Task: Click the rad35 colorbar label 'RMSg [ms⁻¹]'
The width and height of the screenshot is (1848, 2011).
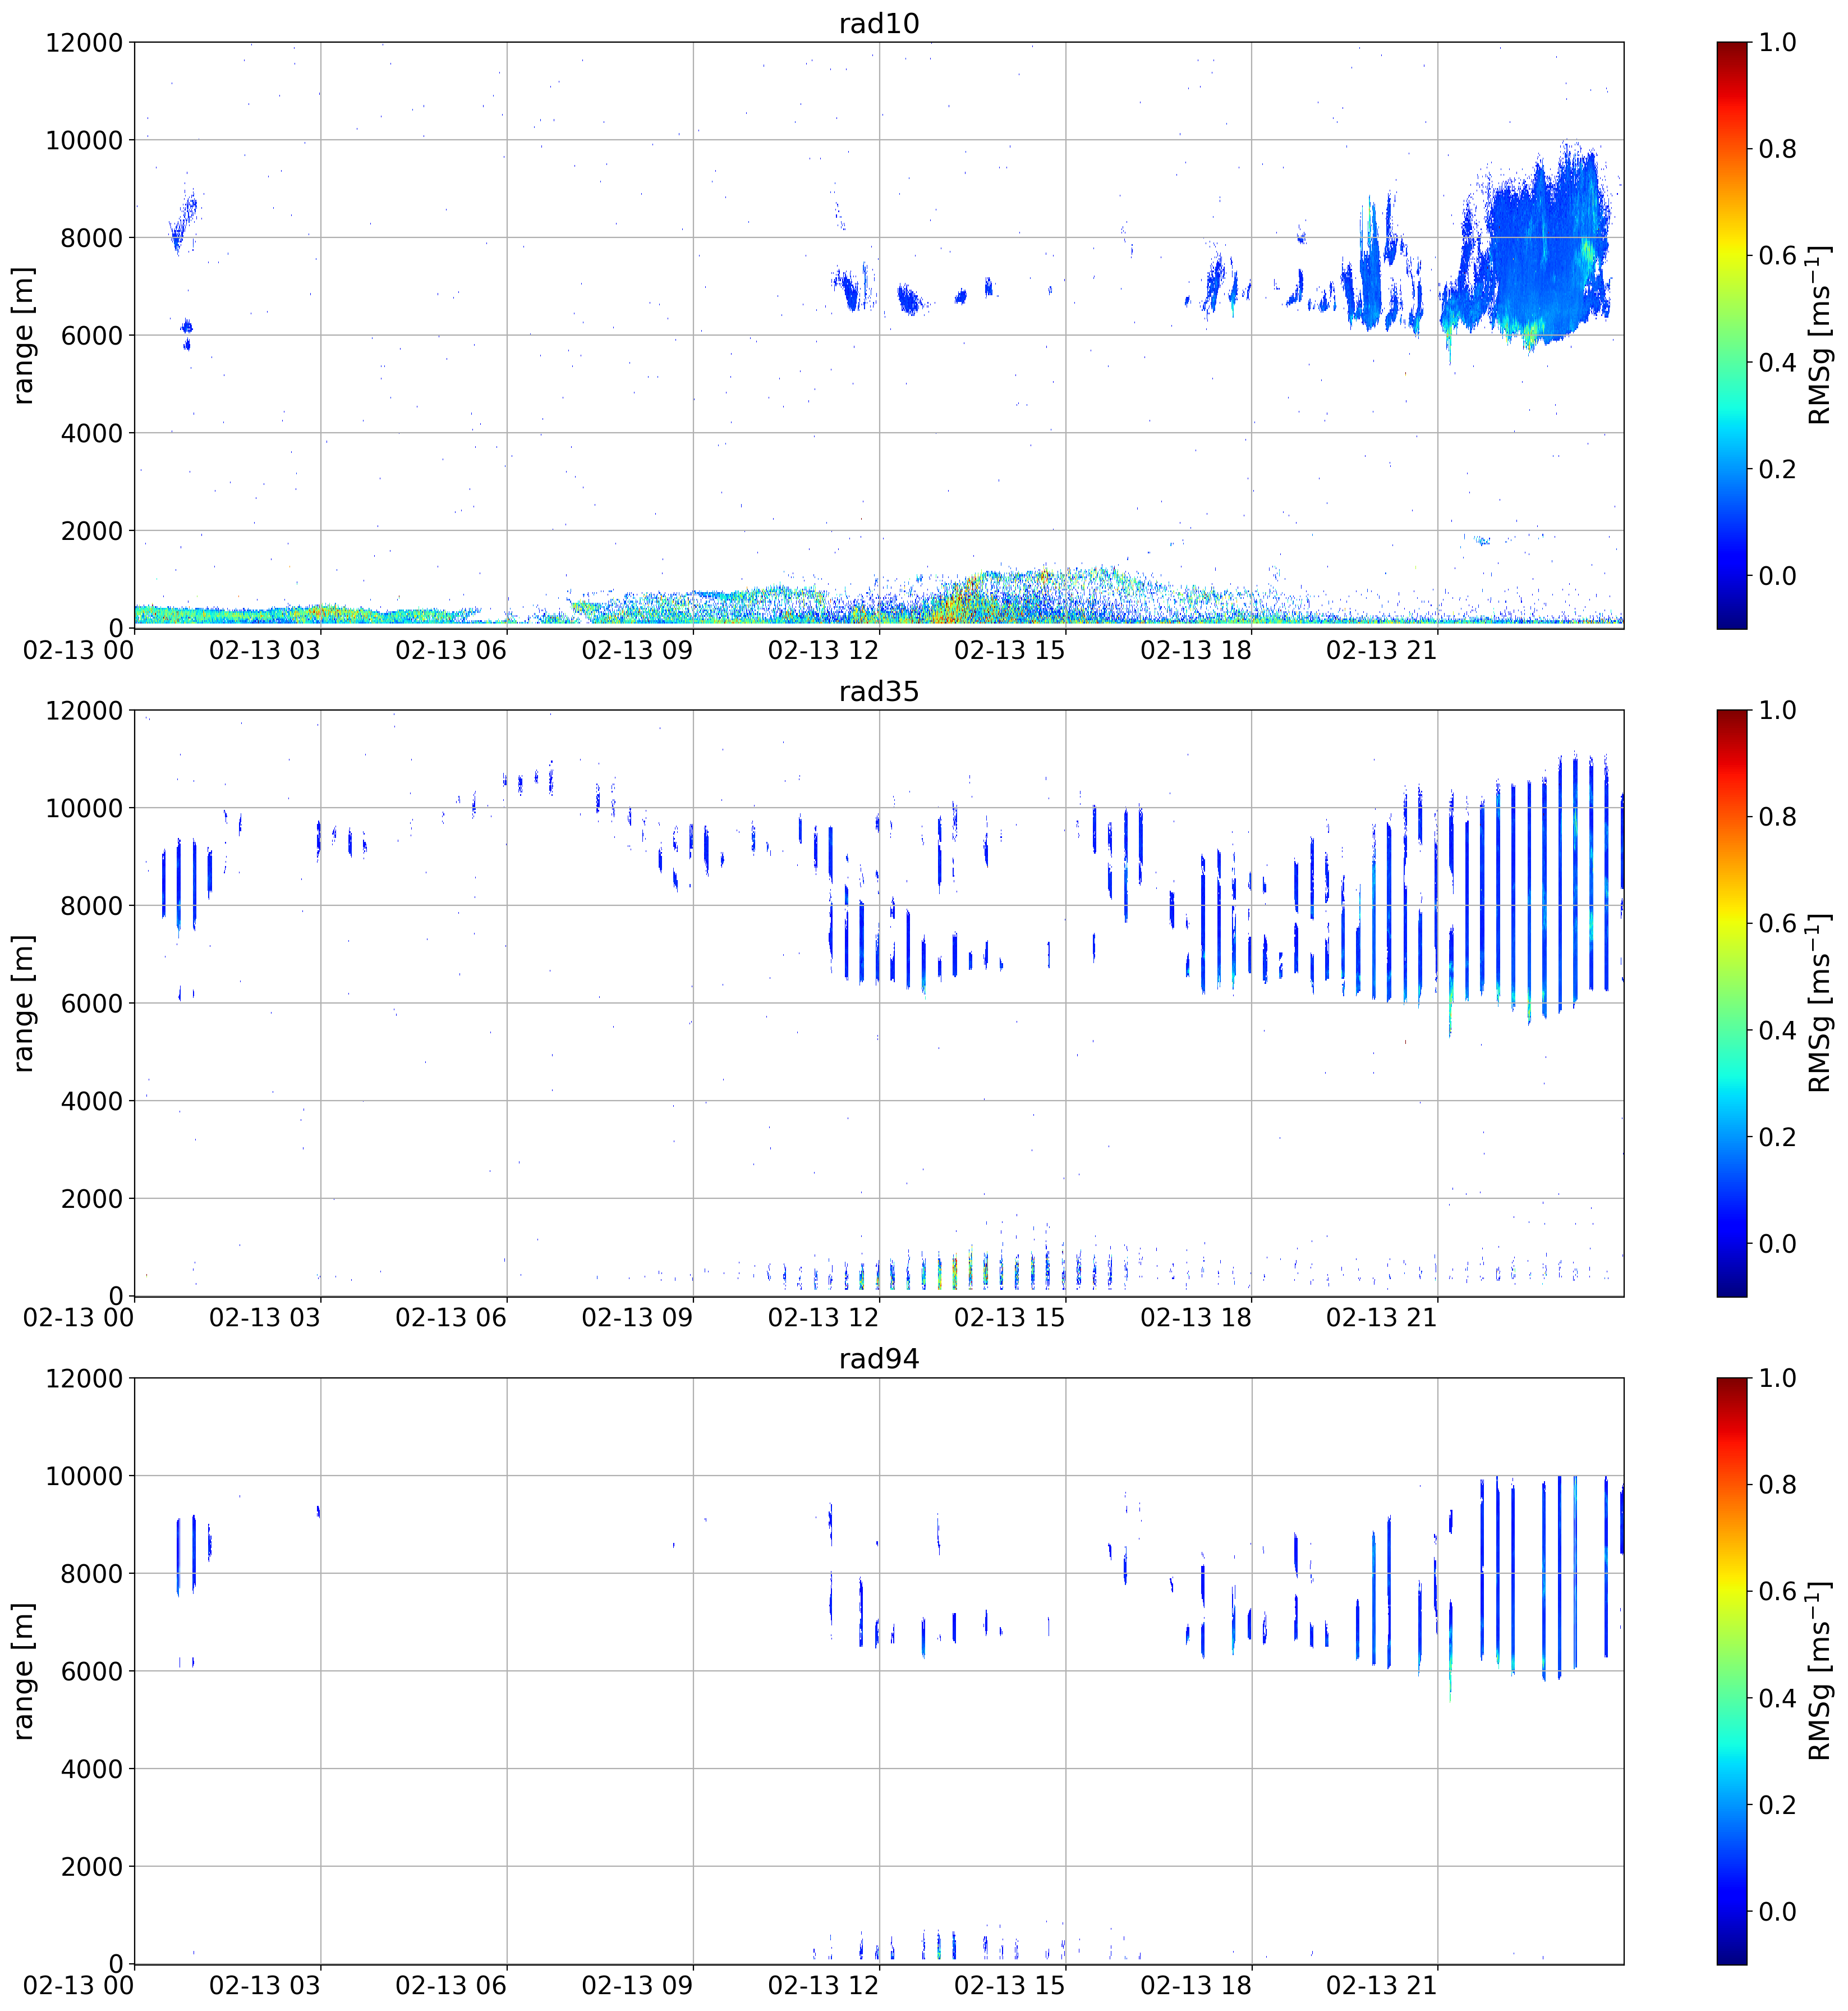Action: pos(1820,1004)
